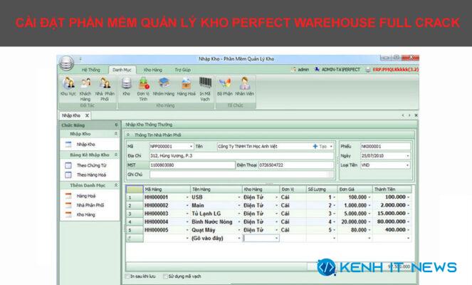Switch to the Kho Hàng ribbon tab
This screenshot has height=285, width=472.
(x=153, y=70)
